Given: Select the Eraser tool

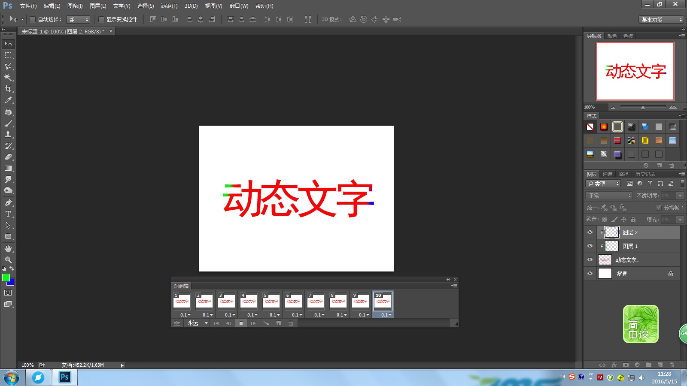Looking at the screenshot, I should [8, 157].
